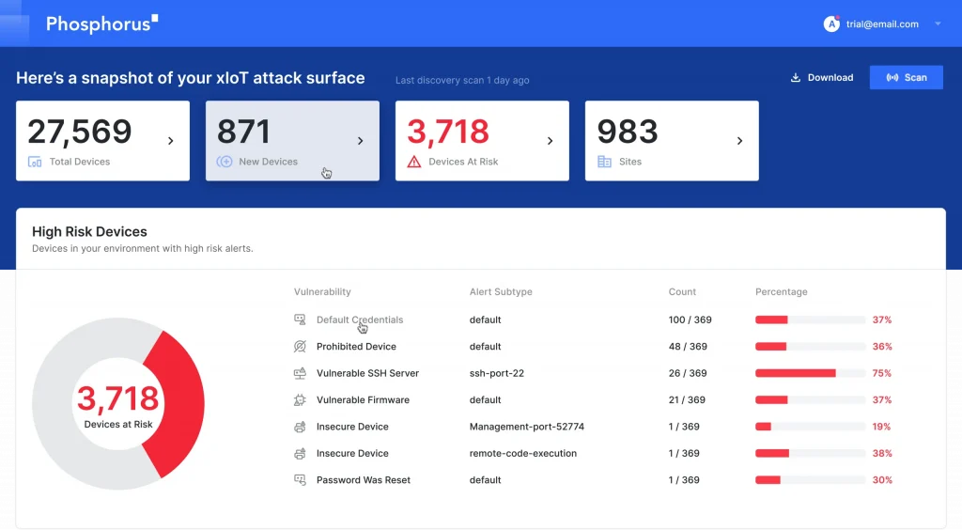Click the Vulnerable SSH Server icon
962x530 pixels.
pos(300,373)
